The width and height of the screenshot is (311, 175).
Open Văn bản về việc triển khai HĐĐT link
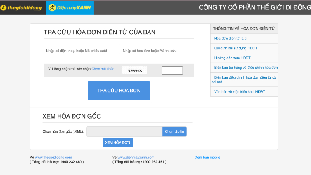(239, 92)
